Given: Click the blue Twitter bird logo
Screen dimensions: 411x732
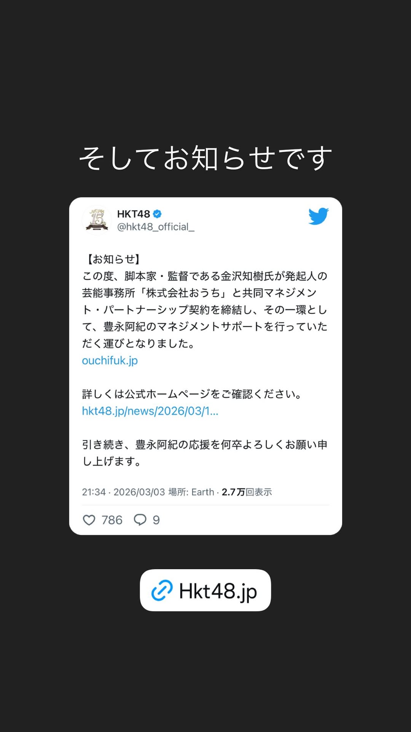Looking at the screenshot, I should click(319, 216).
